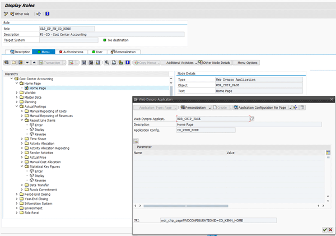The height and width of the screenshot is (236, 336).
Task: Click the blue information icon in top toolbar
Action: point(47,13)
